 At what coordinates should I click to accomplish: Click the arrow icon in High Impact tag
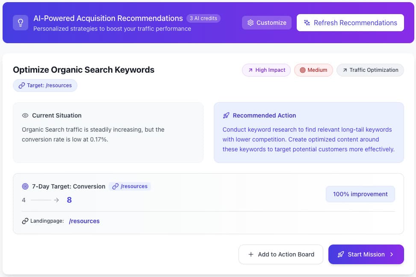pos(251,70)
